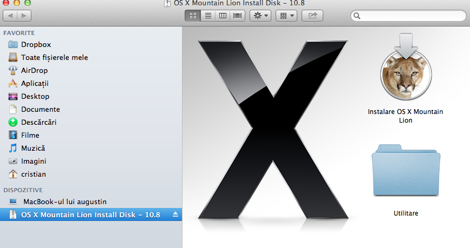Close the Finder window with red button

(6, 3)
